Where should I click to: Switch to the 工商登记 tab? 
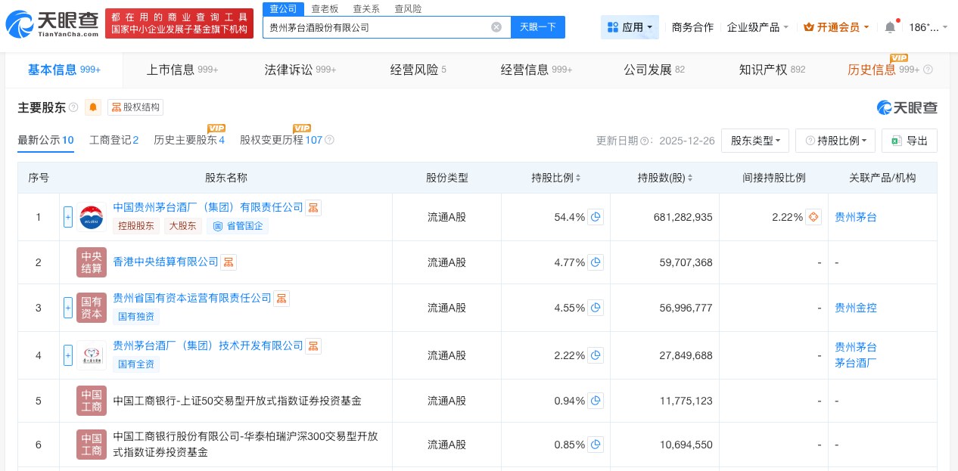click(x=114, y=141)
